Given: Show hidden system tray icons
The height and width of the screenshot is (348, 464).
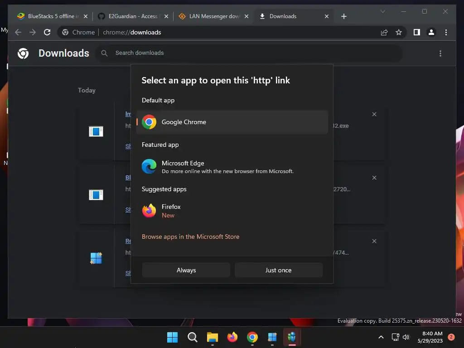Looking at the screenshot, I should tap(381, 337).
